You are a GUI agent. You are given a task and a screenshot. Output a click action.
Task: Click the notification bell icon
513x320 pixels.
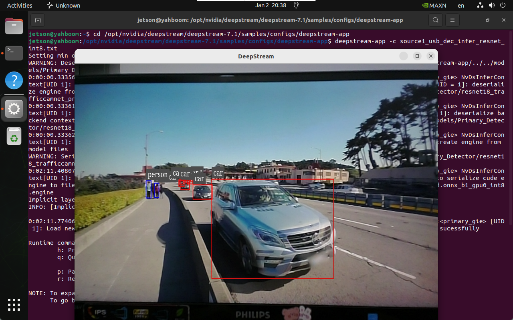tap(296, 6)
